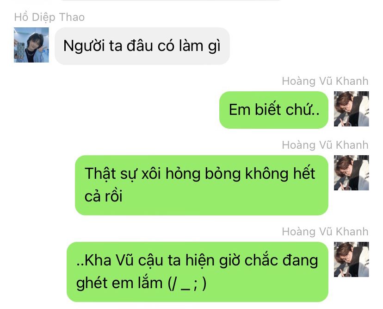This screenshot has height=309, width=383.
Task: Click the "cả rồi" line of the green bubble
Action: pos(103,196)
